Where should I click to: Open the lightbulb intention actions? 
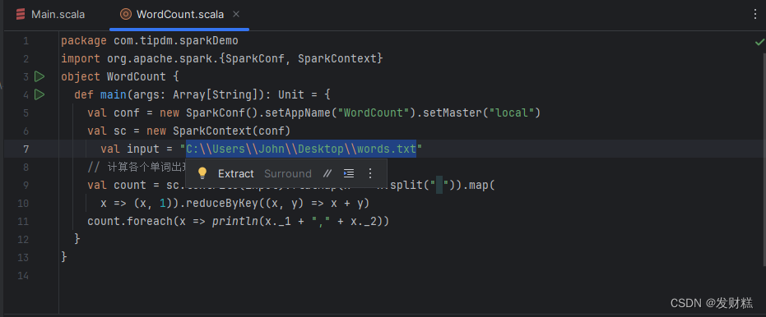pyautogui.click(x=202, y=173)
